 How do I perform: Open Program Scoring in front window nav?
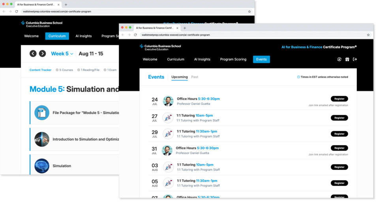click(x=233, y=59)
